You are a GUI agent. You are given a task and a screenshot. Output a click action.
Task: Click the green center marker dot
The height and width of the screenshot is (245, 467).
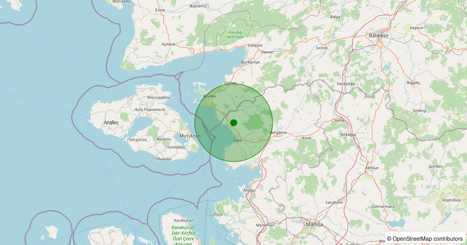[233, 122]
